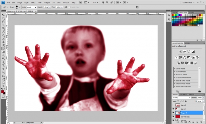Select the Eraser tool in toolbox
The image size is (206, 124).
(3, 48)
